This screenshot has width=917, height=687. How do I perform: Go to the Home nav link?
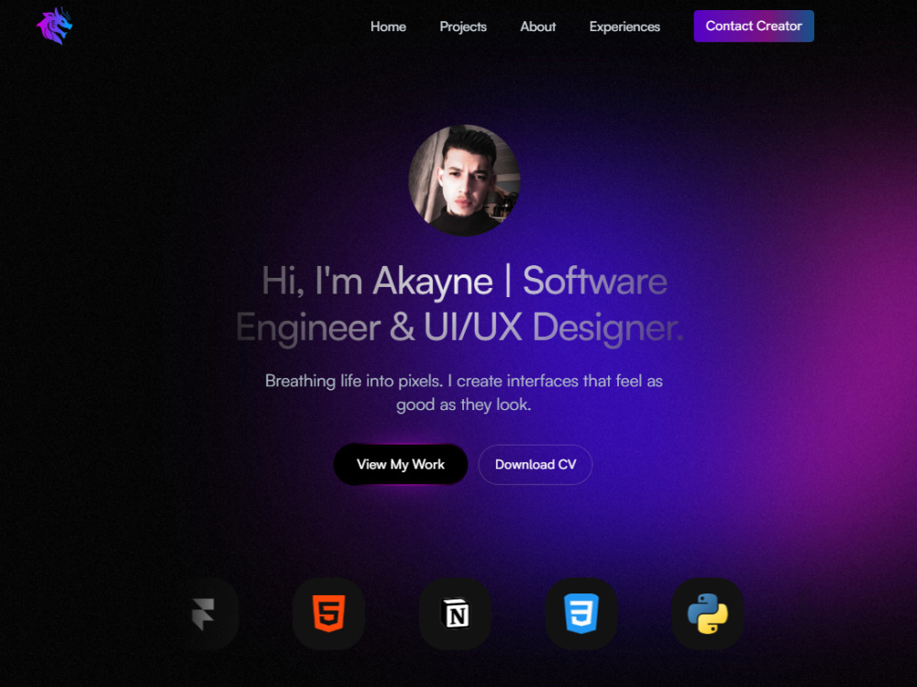point(388,27)
